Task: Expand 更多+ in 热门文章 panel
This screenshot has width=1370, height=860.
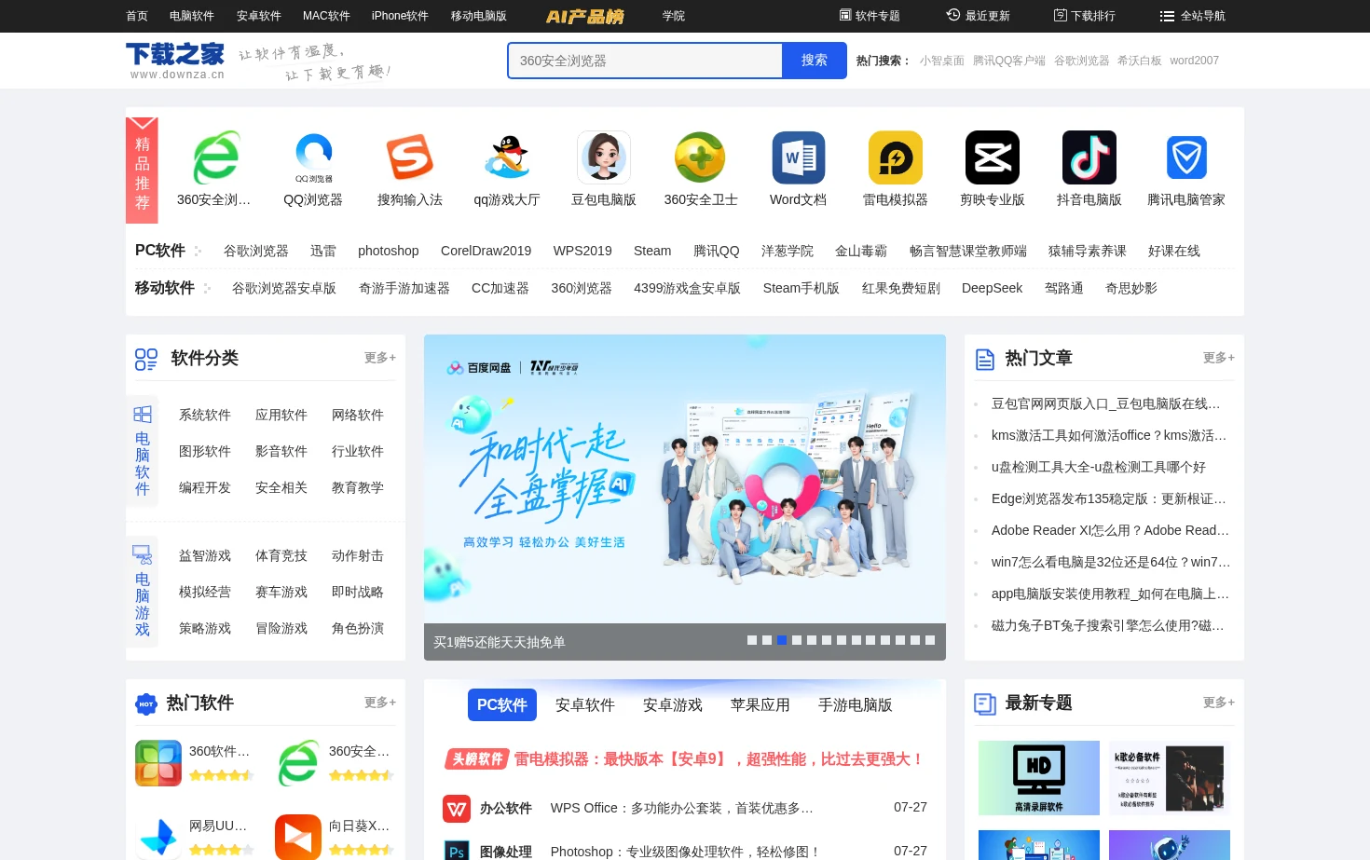Action: [x=1219, y=358]
